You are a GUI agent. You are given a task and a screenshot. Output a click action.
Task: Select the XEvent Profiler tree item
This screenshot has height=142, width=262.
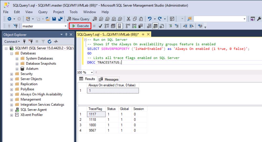click(x=32, y=115)
